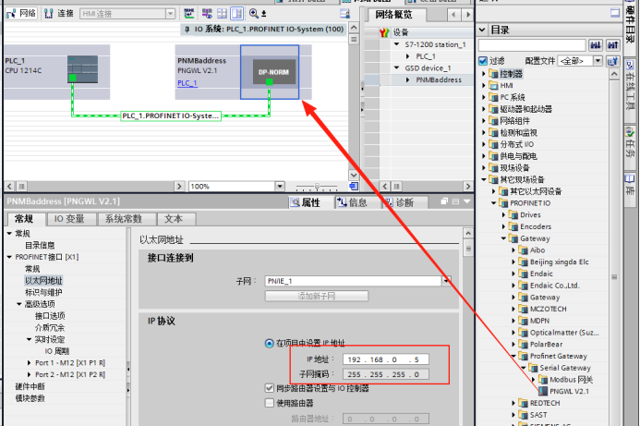Click the catalog profile settings icon
640x426 pixels.
point(612,61)
